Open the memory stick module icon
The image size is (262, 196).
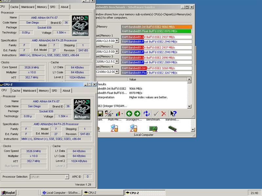click(x=172, y=128)
